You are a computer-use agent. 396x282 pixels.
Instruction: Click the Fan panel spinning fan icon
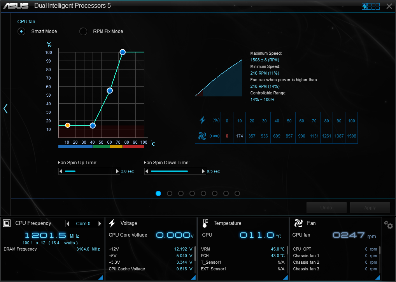[298, 223]
